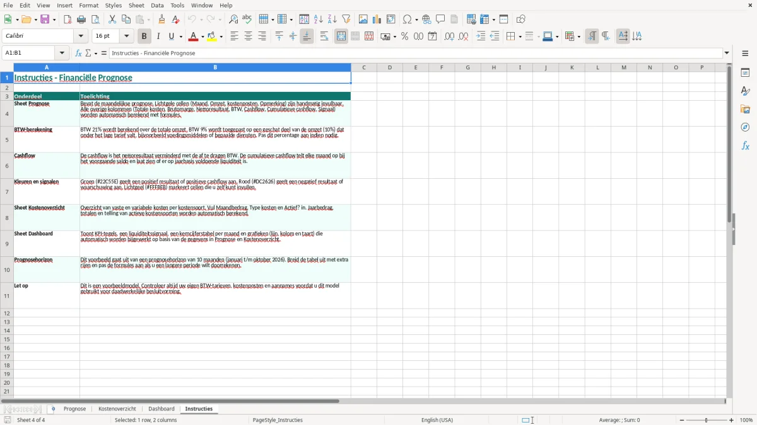This screenshot has height=425, width=757.
Task: Toggle Bold formatting
Action: pos(144,37)
